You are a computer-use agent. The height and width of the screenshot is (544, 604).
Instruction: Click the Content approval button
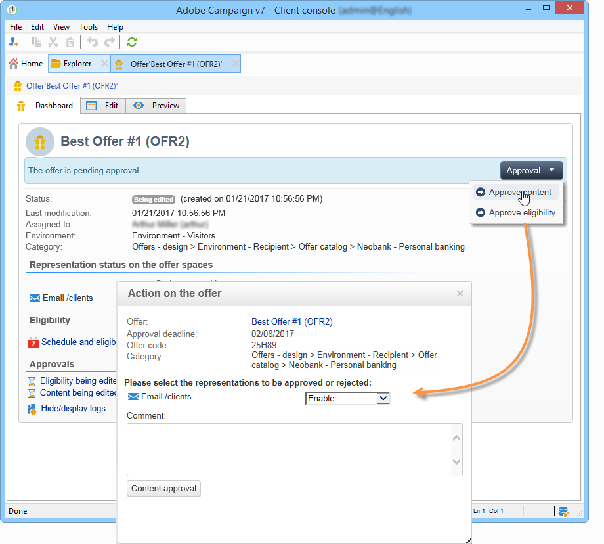163,488
